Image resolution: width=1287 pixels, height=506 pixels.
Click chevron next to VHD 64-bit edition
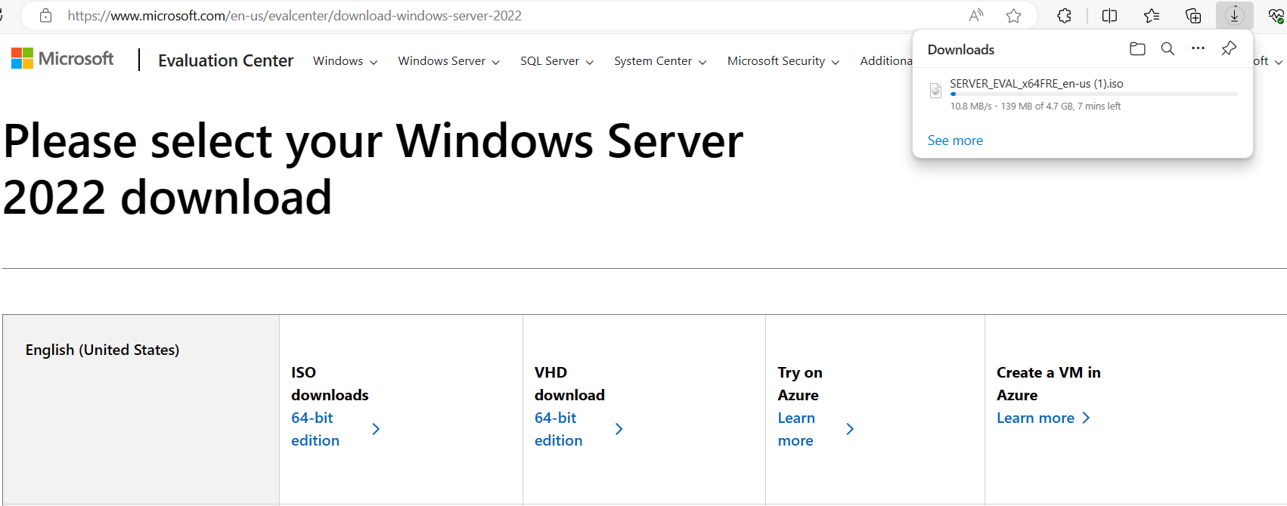619,429
